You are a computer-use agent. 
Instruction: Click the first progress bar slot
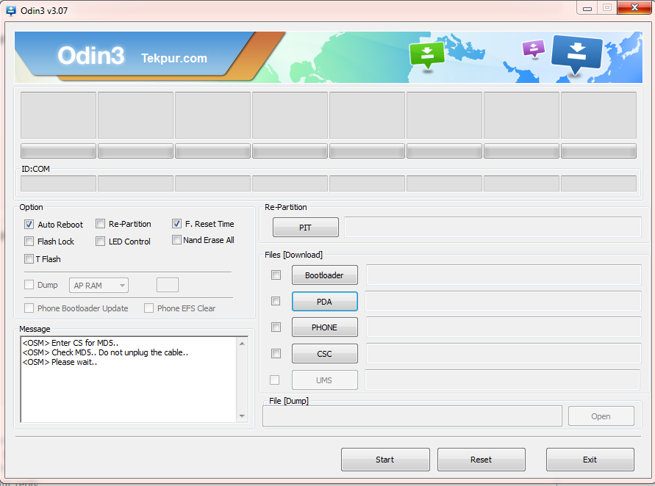tap(59, 151)
